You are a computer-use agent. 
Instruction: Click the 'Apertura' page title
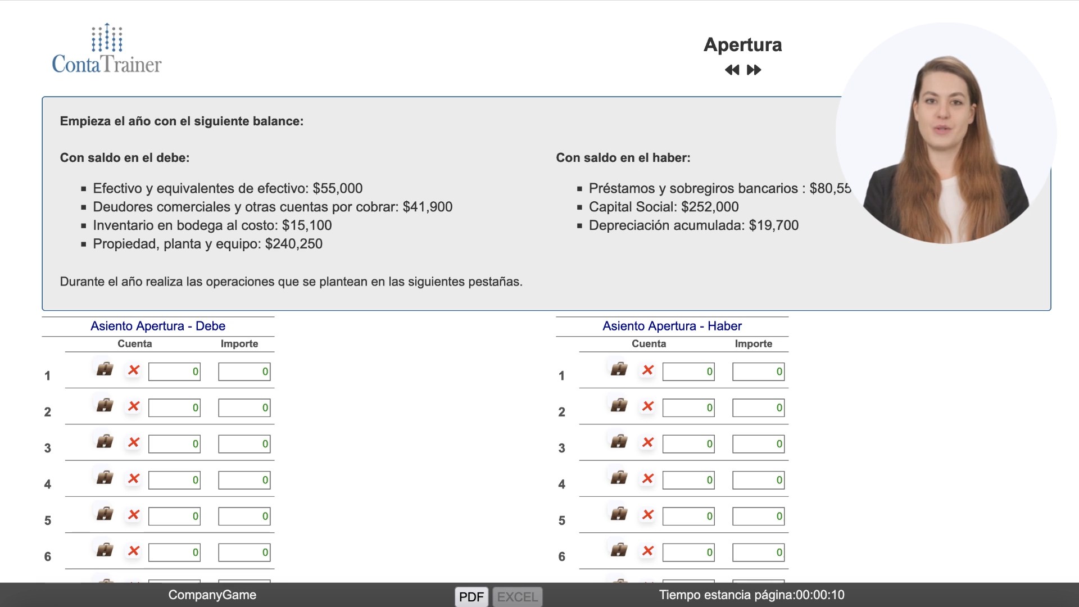coord(743,44)
